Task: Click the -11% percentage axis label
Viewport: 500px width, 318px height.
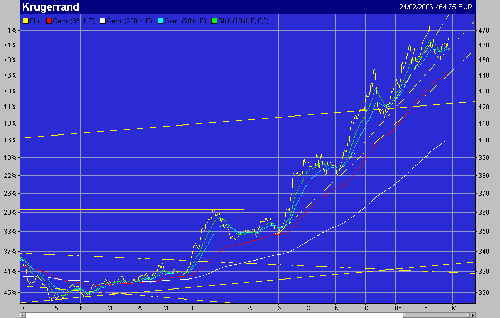Action: coord(10,107)
